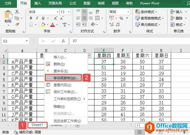Choose 隐藏(H) from context menu
This screenshot has height=135, width=190.
point(66,107)
